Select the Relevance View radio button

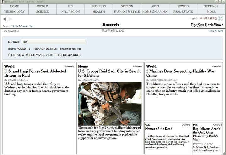(x=27, y=55)
